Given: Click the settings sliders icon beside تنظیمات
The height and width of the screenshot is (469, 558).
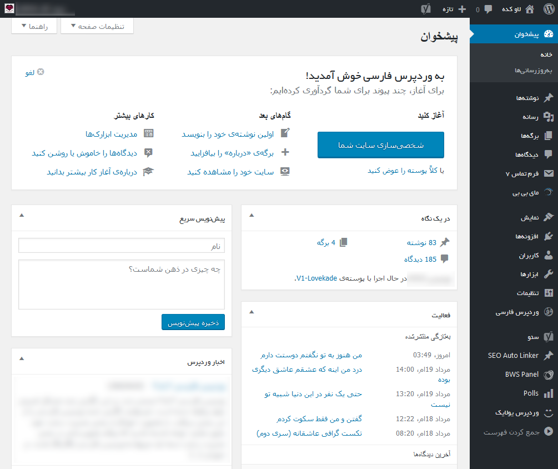Looking at the screenshot, I should 549,293.
